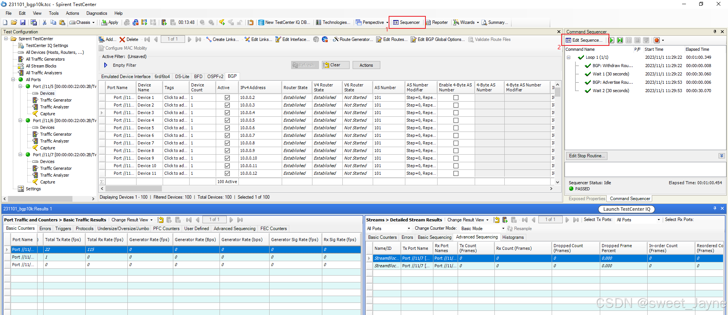Open the Sequencer from main toolbar

[x=406, y=22]
